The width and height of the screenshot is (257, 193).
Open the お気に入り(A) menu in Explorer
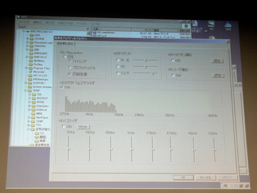tap(66, 23)
